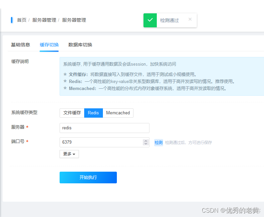Click into the 端口号 field showing 6379
Image resolution: width=264 pixels, height=217 pixels.
[x=100, y=142]
